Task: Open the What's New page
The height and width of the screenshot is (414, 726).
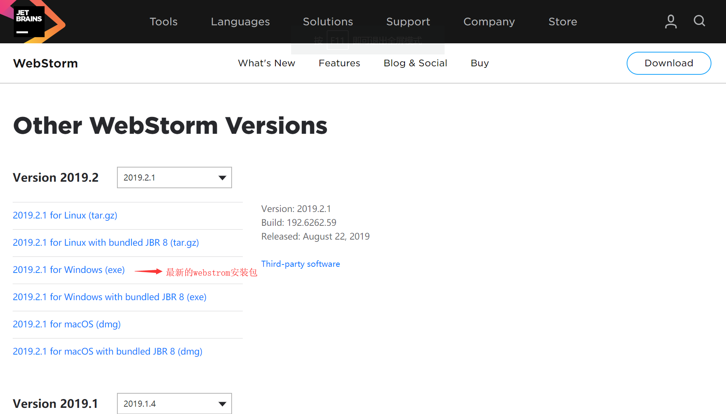Action: click(267, 63)
